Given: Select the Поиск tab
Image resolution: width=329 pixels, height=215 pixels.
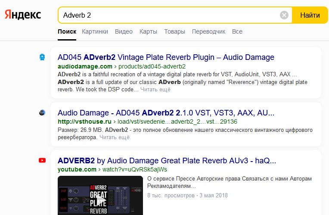Looking at the screenshot, I should tap(67, 31).
